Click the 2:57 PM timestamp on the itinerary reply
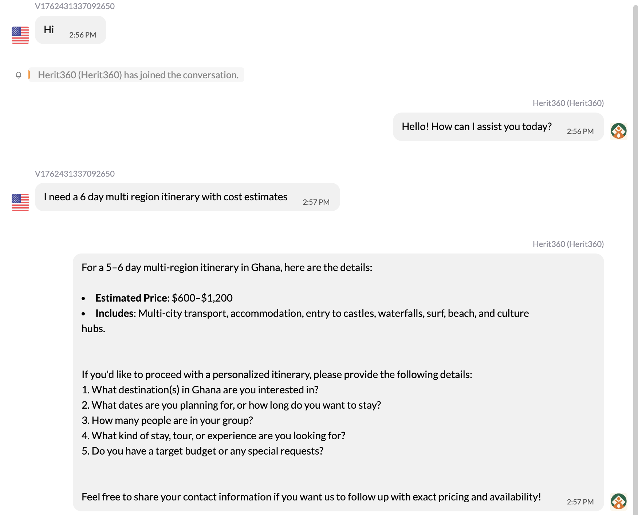This screenshot has height=515, width=638. [580, 502]
